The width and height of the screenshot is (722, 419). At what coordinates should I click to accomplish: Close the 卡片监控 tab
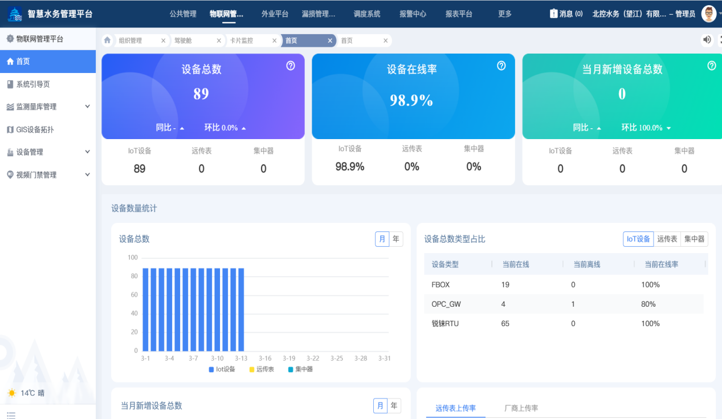point(274,40)
